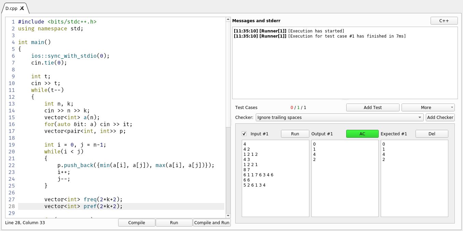Switch to the D.cpp tab

tap(12, 8)
